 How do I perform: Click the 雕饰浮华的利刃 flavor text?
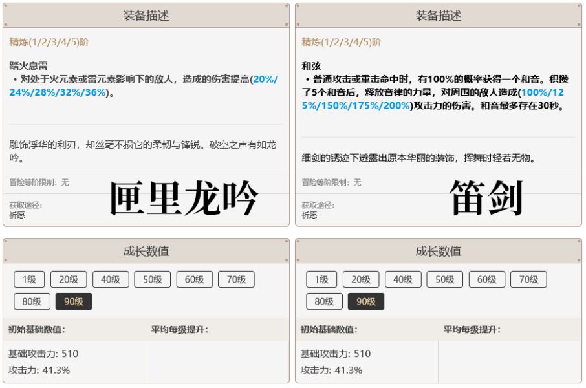coord(142,151)
